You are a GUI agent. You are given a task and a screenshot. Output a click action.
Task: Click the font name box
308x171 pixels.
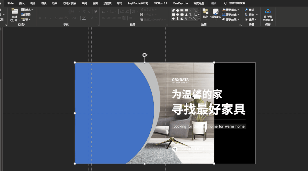click(54, 11)
